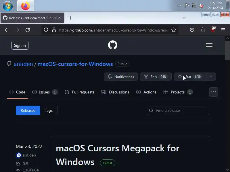Open the Actions tab
The image size is (230, 172).
click(146, 92)
